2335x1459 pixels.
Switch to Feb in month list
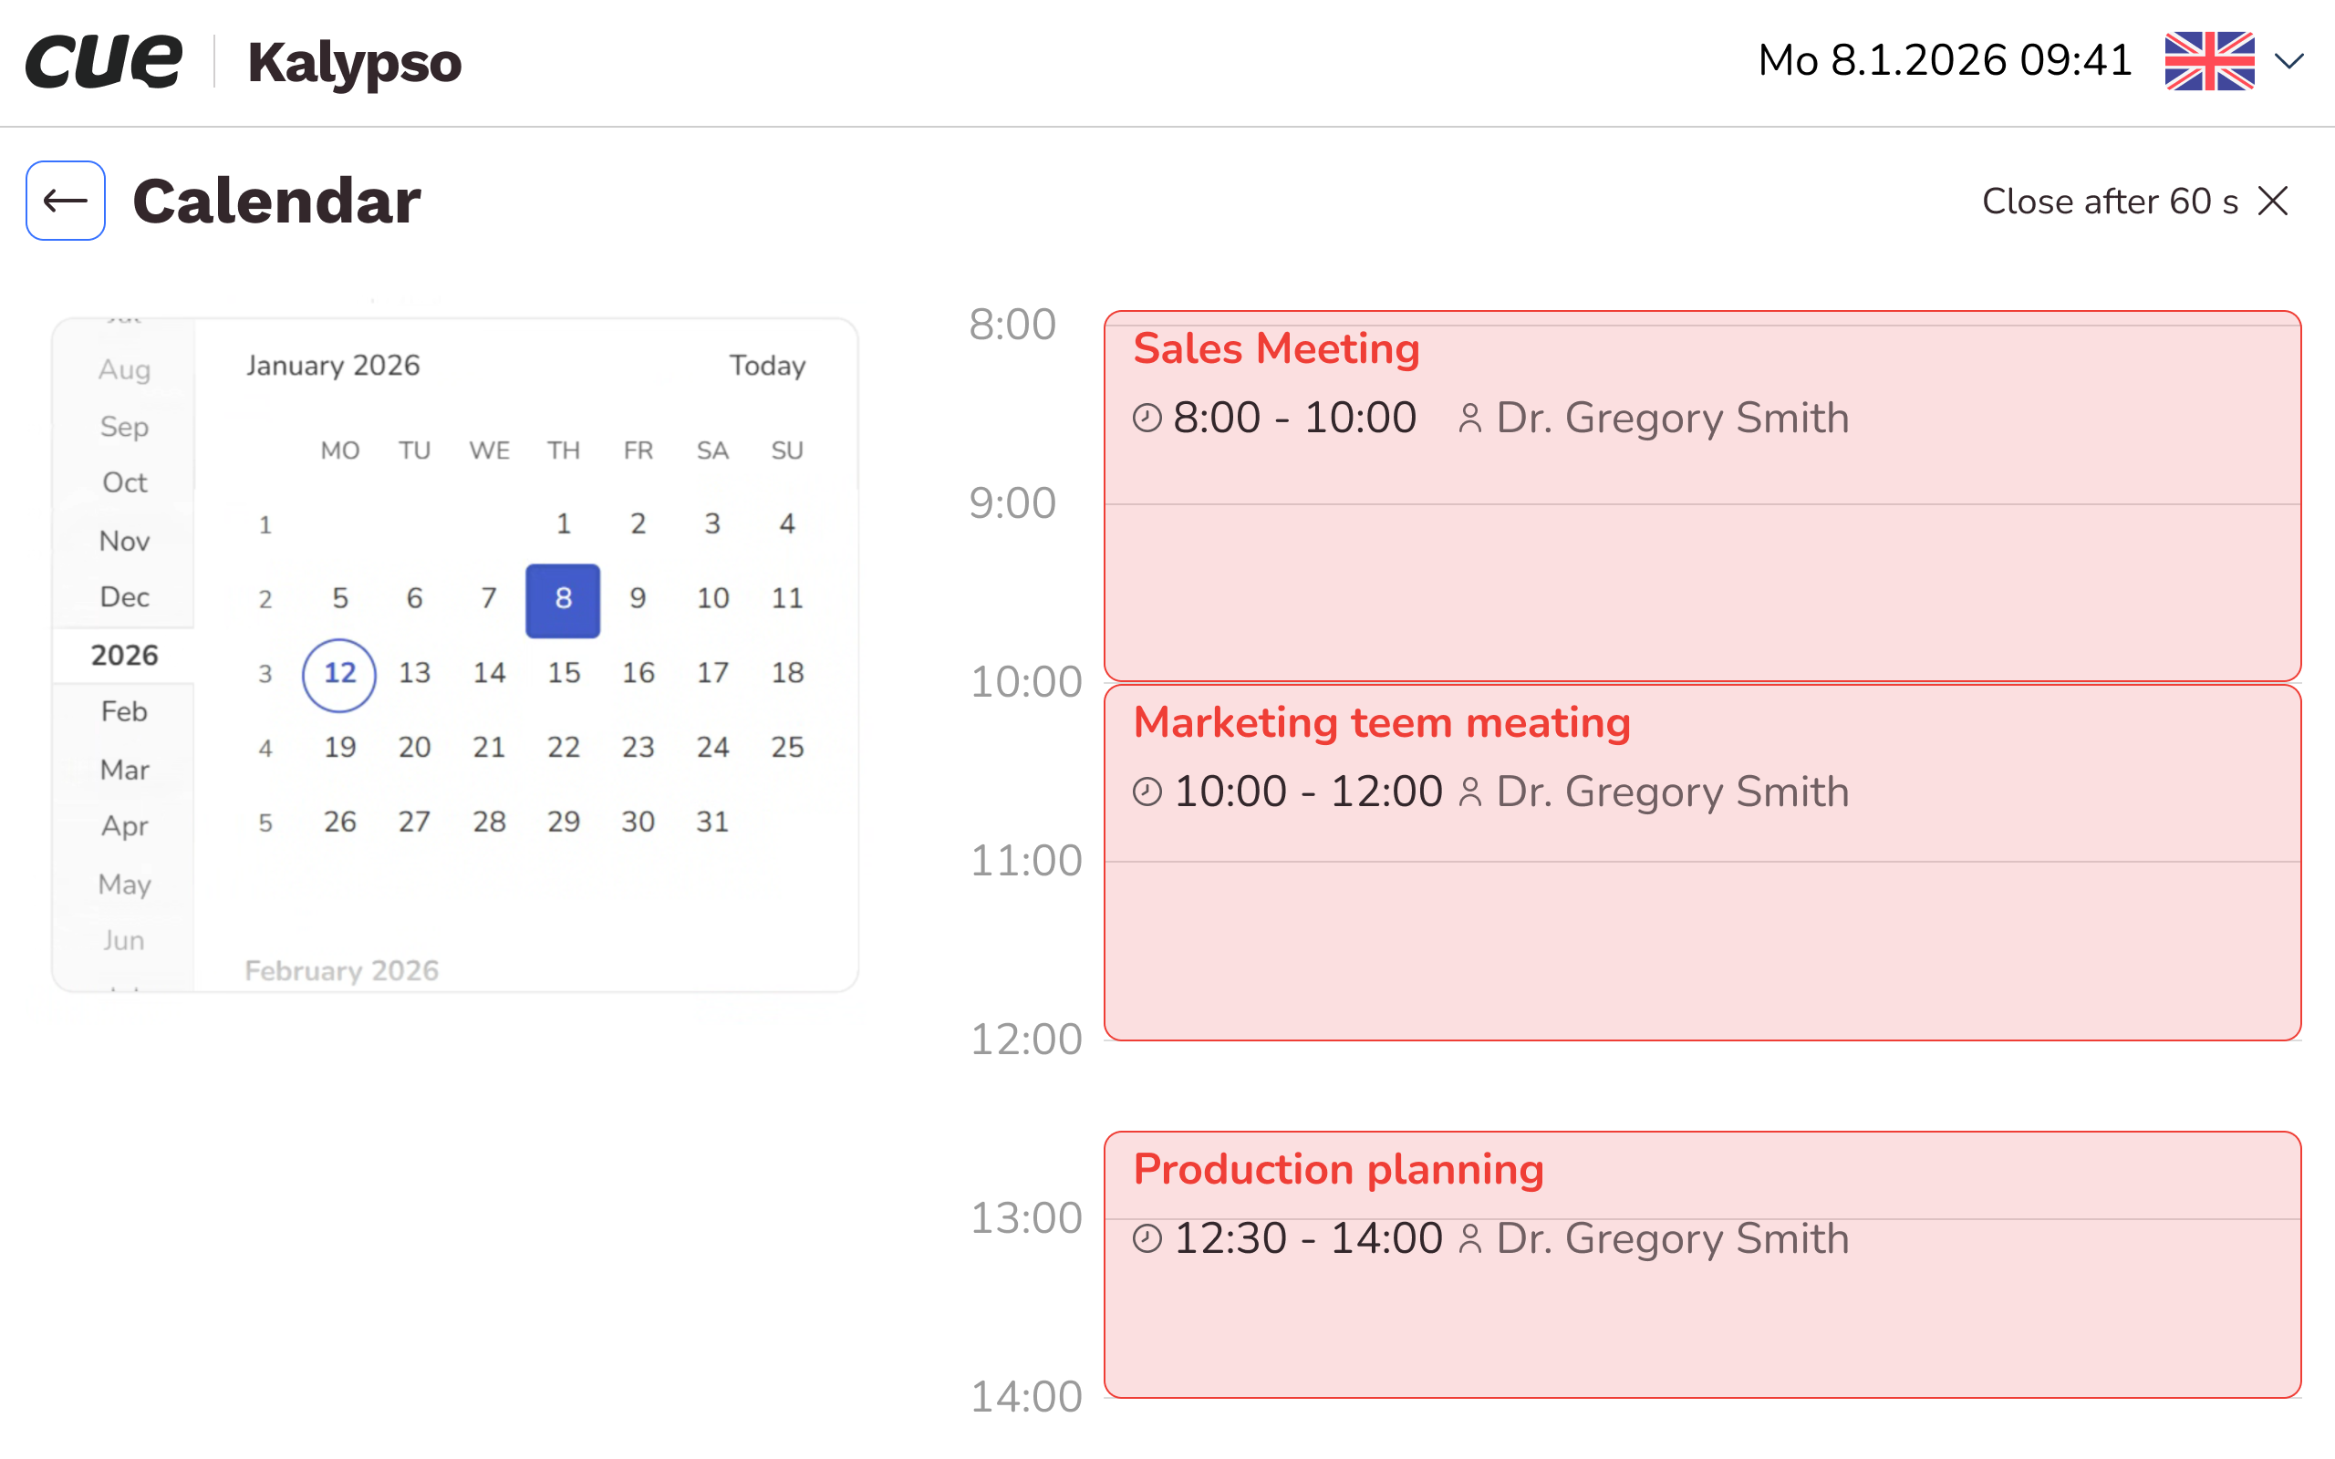point(124,712)
